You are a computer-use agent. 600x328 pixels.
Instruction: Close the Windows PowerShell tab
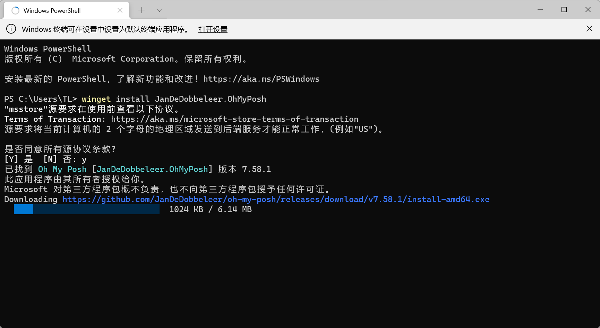coord(120,10)
